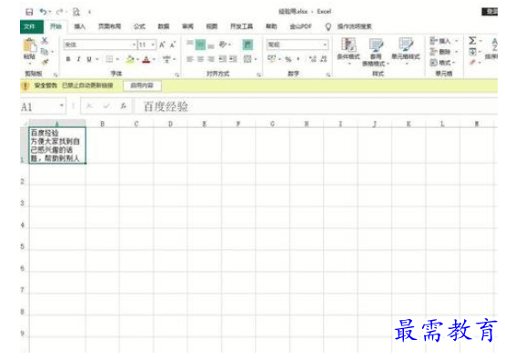This screenshot has width=505, height=359.
Task: Click the Insert Function fx button
Action: tap(123, 105)
